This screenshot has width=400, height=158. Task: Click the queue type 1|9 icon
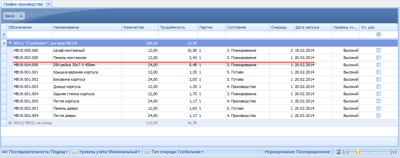[147, 152]
